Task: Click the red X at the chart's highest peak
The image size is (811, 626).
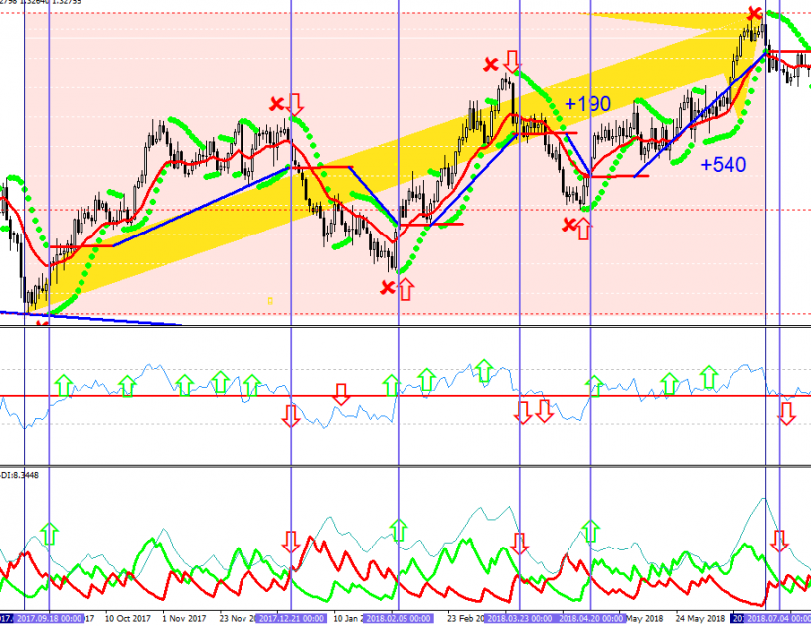Action: 754,14
